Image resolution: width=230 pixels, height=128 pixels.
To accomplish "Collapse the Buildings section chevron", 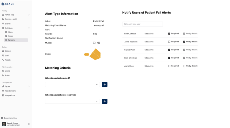I will coord(29,28).
